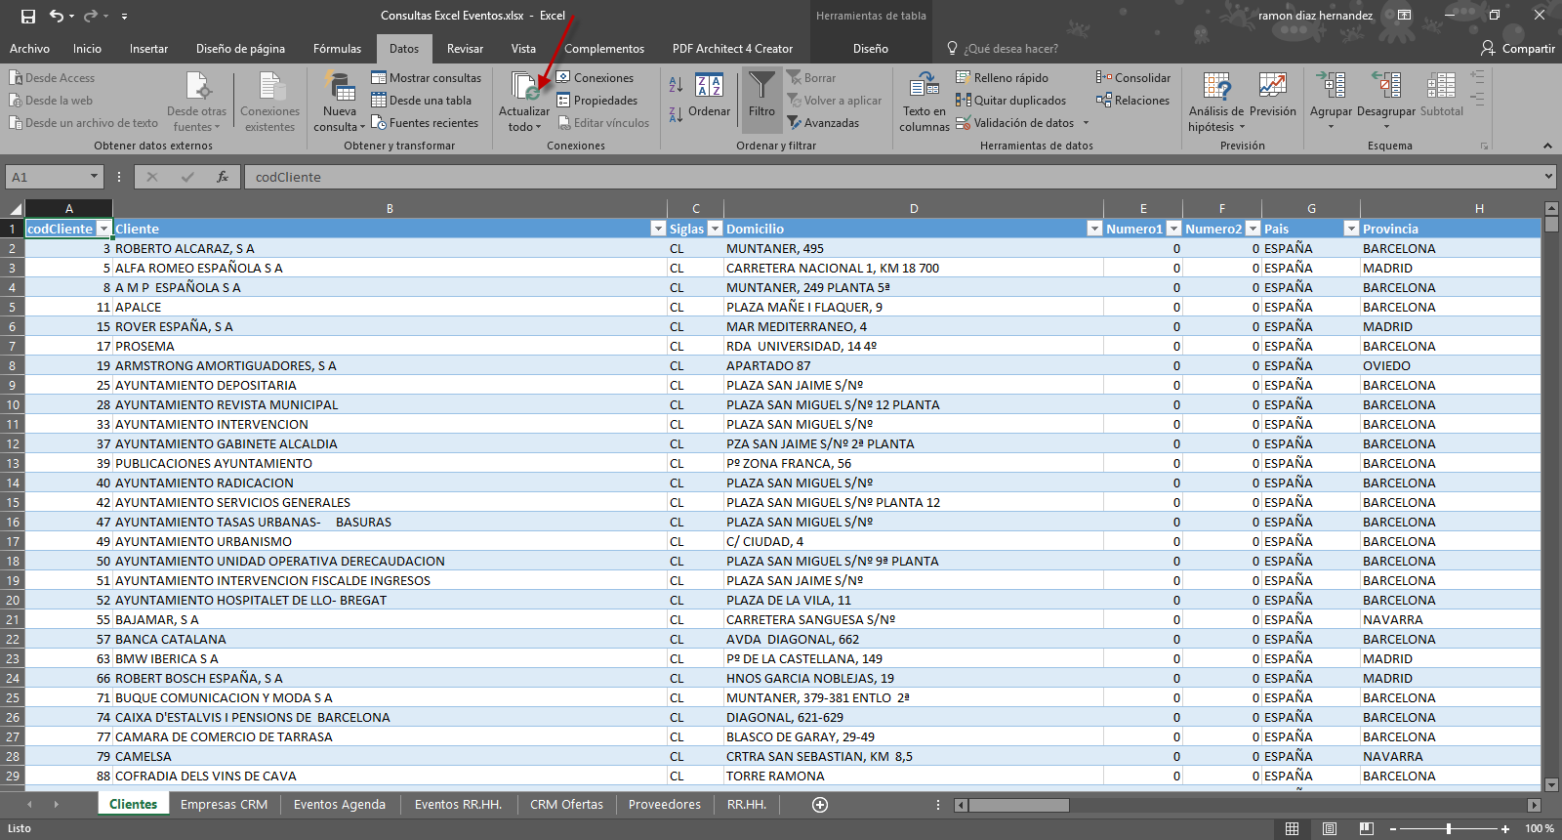The width and height of the screenshot is (1562, 840).
Task: Open the Archivo tab
Action: tap(29, 49)
